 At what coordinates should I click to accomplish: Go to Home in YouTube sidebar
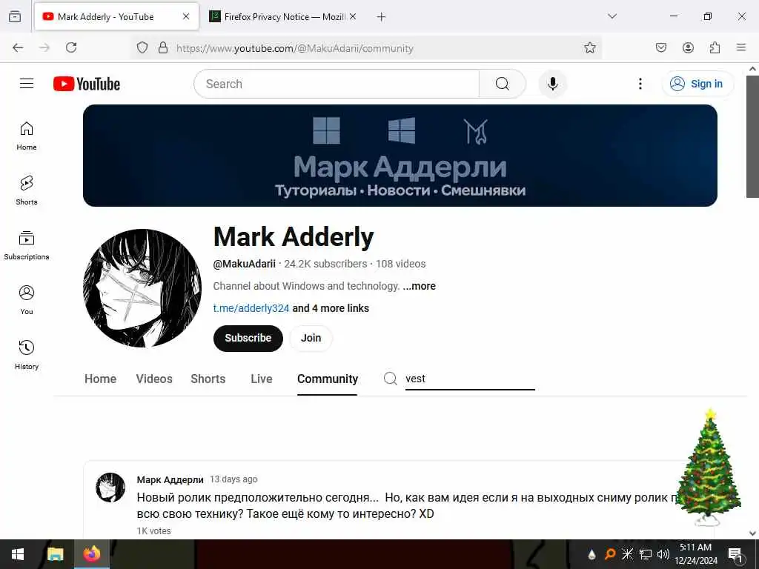coord(27,136)
